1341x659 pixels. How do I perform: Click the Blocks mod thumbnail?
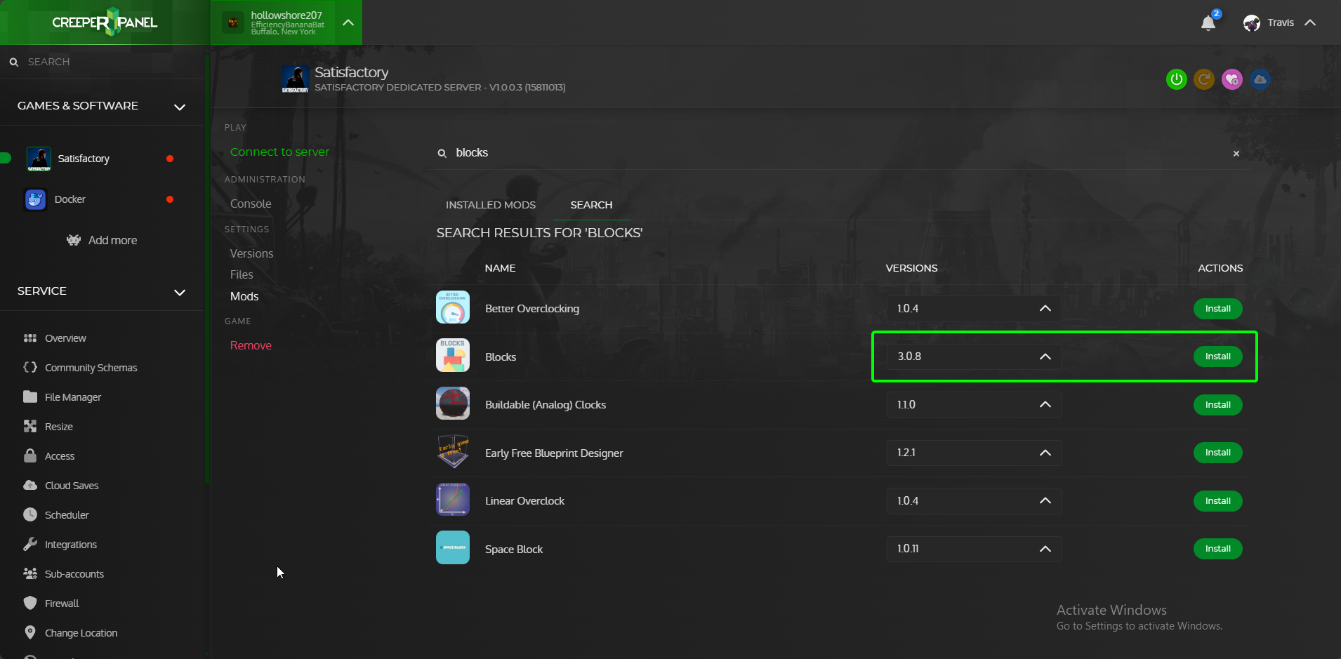[453, 356]
